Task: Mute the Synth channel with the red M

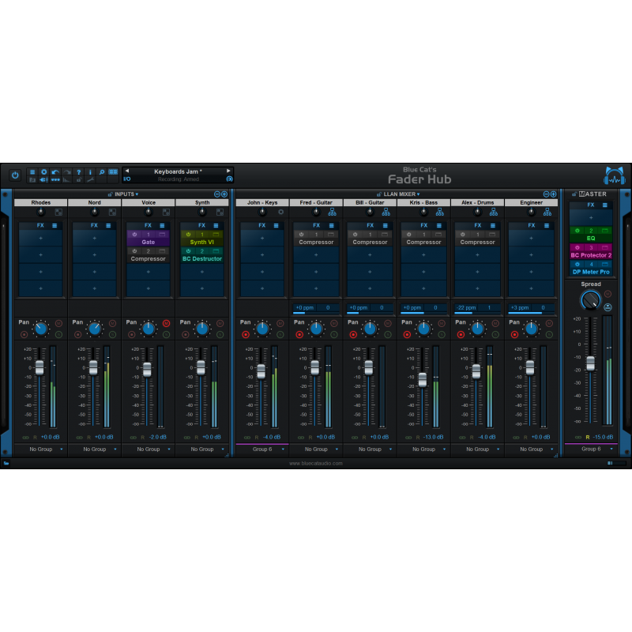Action: (x=220, y=322)
